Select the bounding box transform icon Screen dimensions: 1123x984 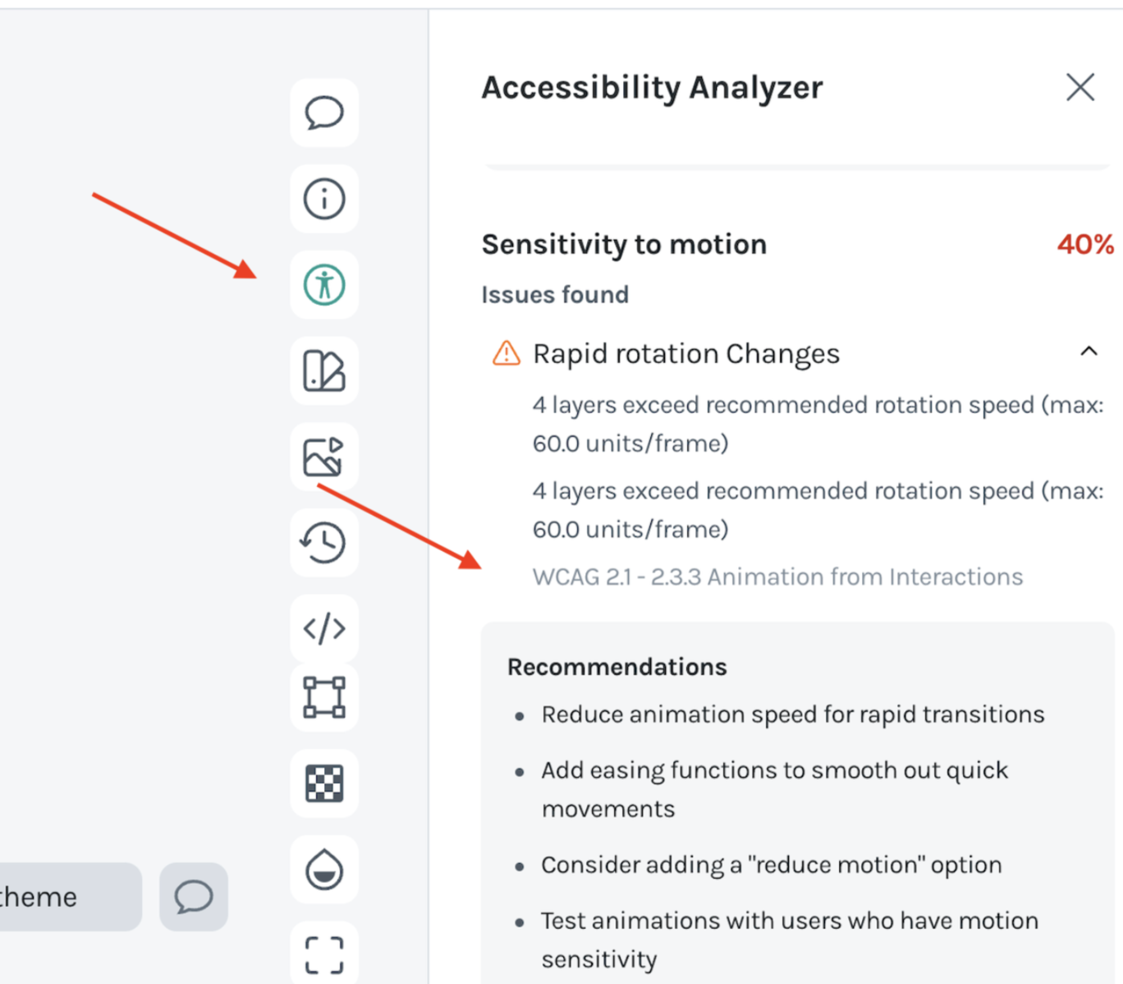click(324, 697)
